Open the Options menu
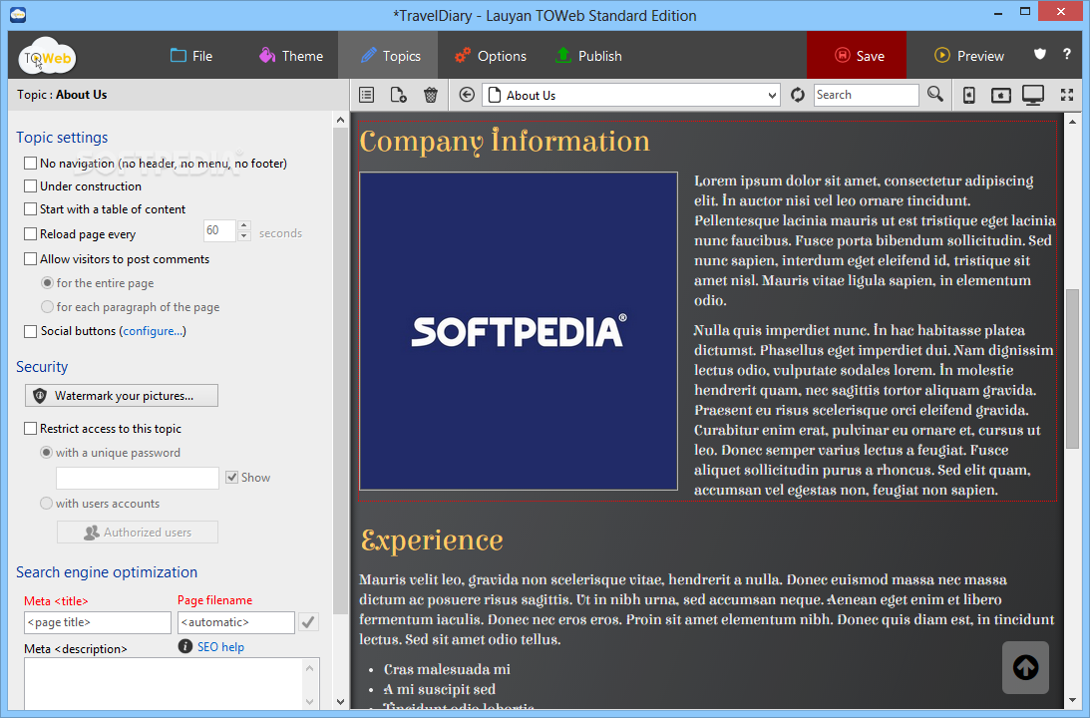This screenshot has width=1090, height=718. pyautogui.click(x=490, y=56)
